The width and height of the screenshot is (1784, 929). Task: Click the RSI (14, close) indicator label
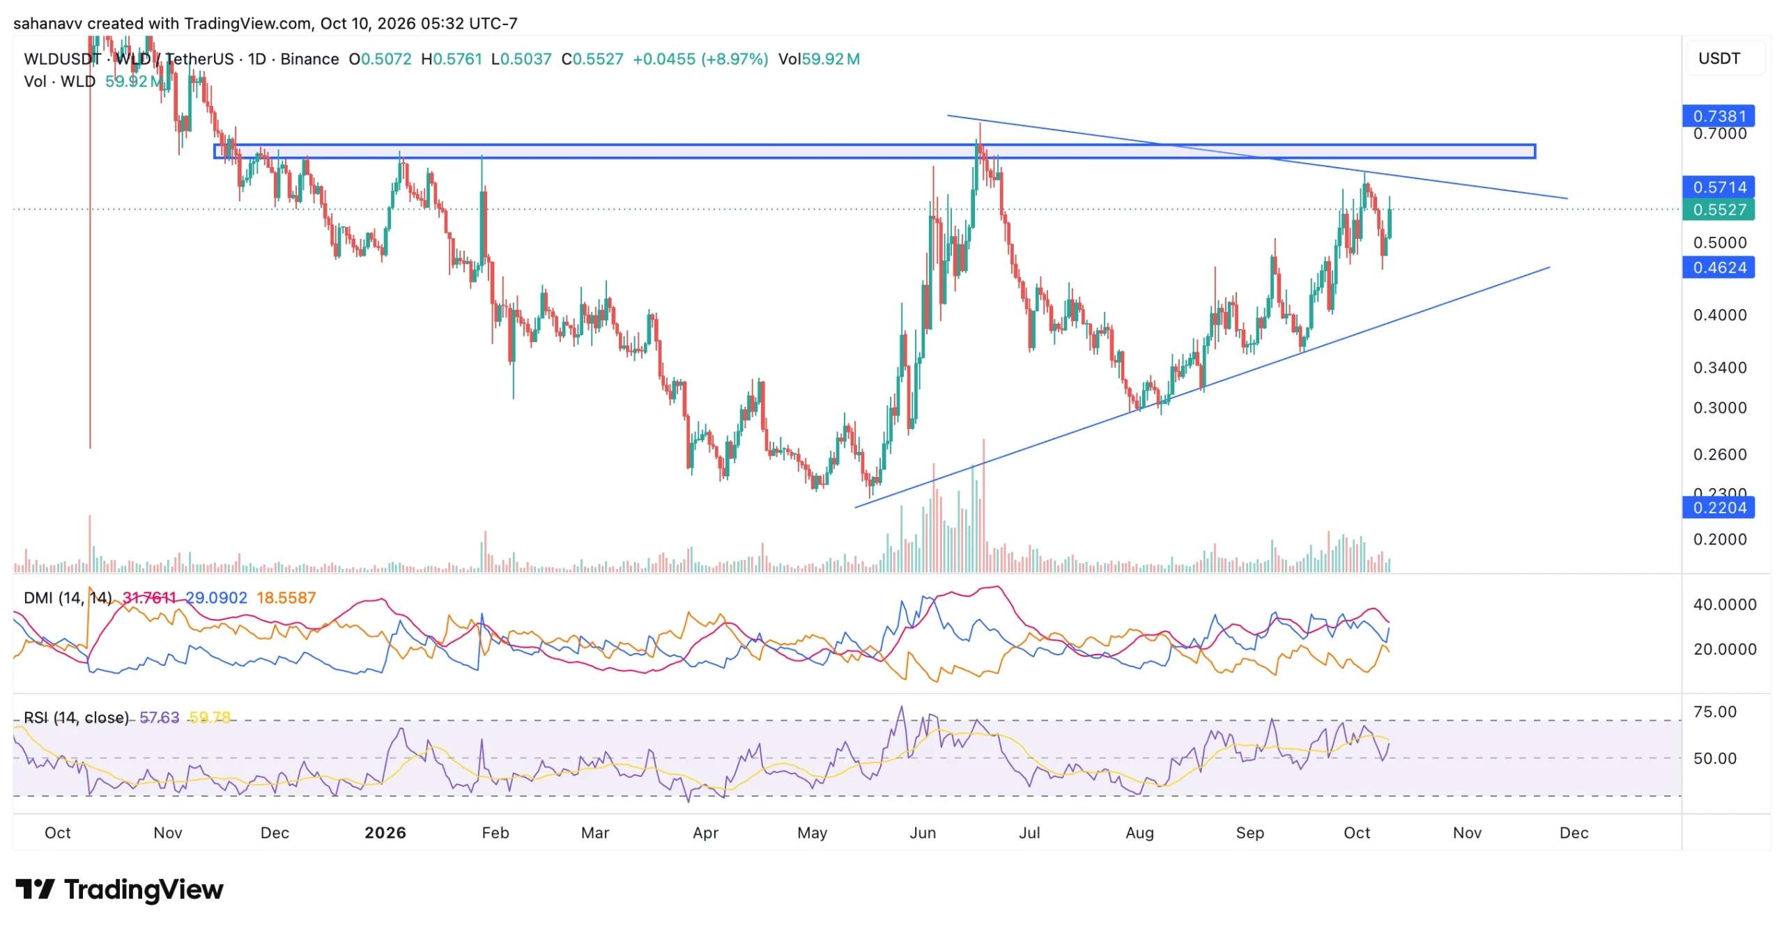[76, 717]
